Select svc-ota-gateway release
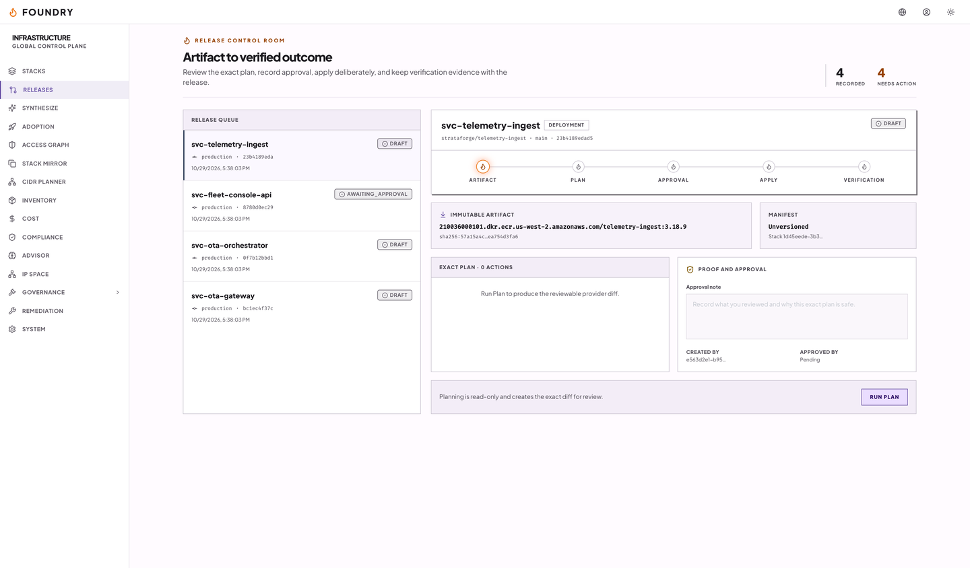The width and height of the screenshot is (970, 568). (x=302, y=307)
